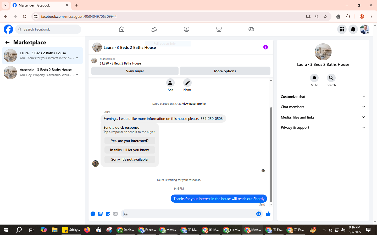This screenshot has width=377, height=235.
Task: Send a thumbs-up like
Action: 268,214
